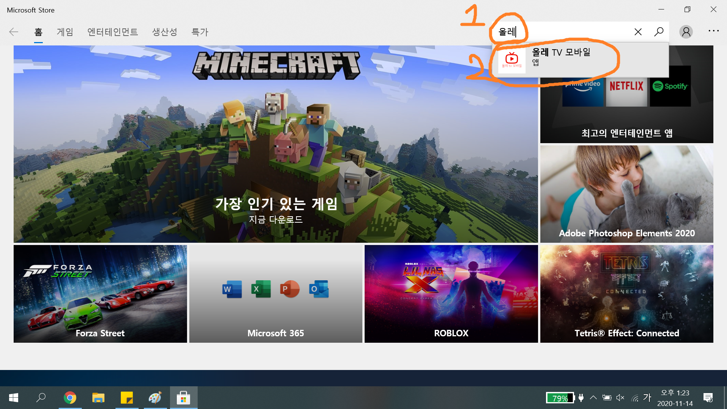Open the 특가 tab
The image size is (727, 409).
[200, 32]
